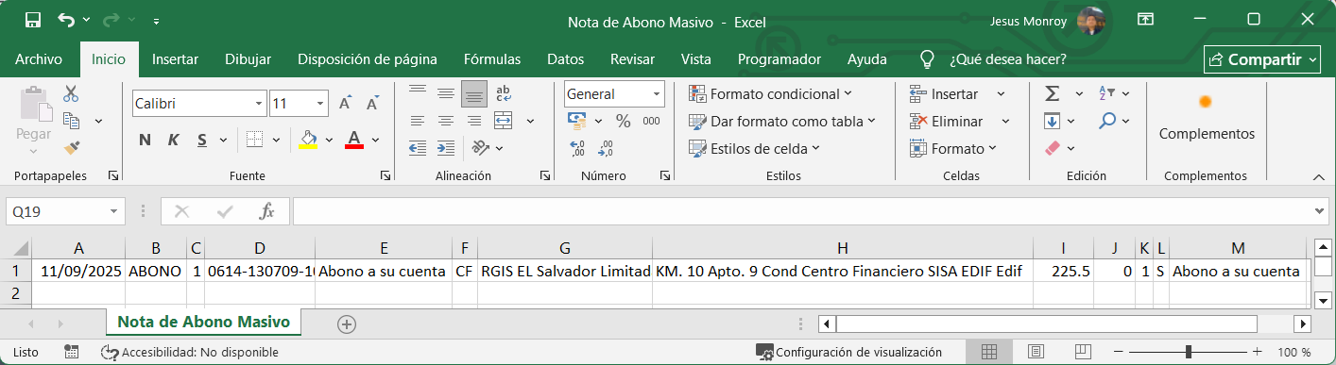
Task: Save the workbook with the Save icon
Action: tap(33, 20)
